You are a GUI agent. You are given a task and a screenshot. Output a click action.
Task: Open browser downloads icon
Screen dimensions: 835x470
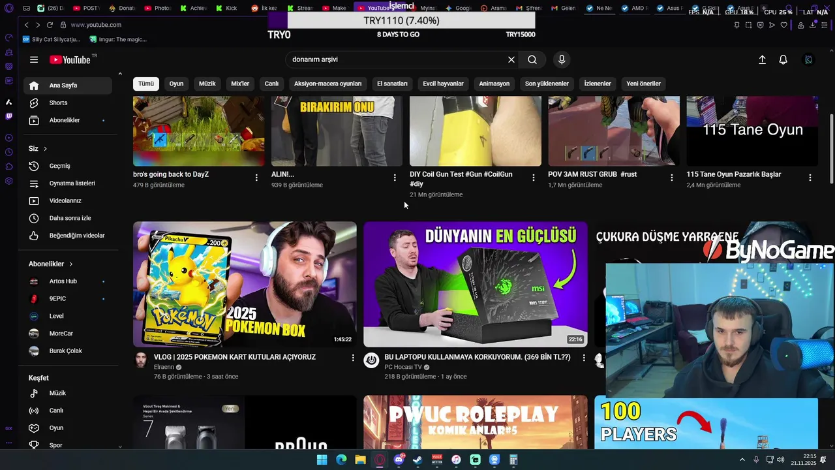(x=813, y=25)
